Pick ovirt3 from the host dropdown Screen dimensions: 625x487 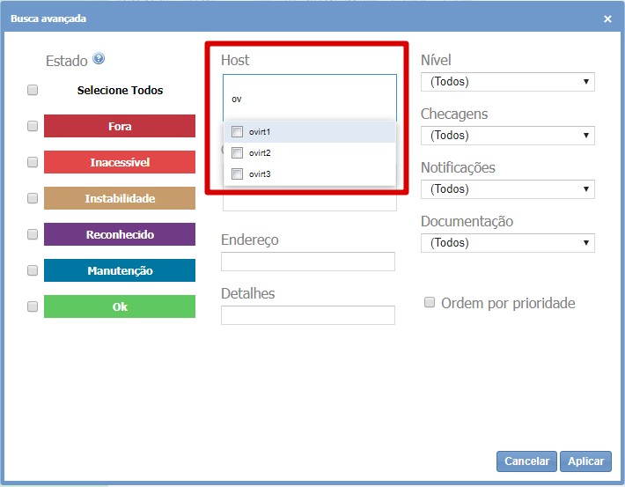pos(237,174)
